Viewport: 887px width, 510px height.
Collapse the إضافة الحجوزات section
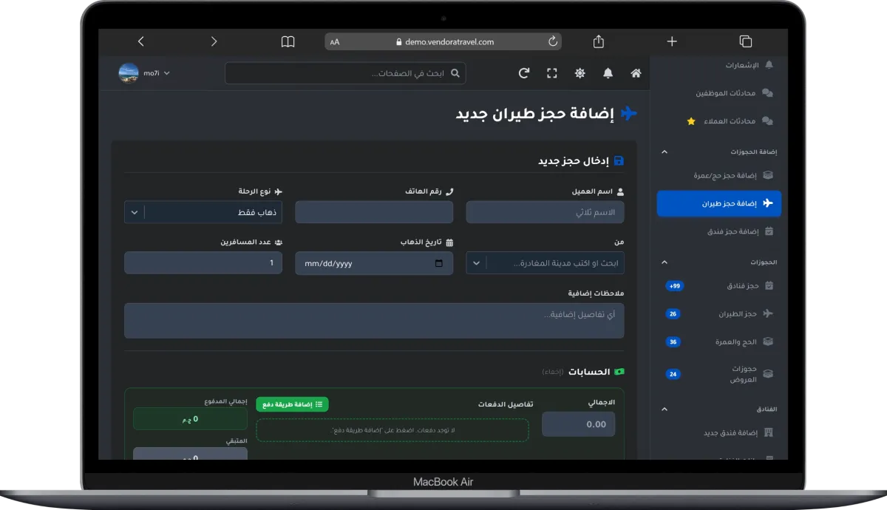click(x=664, y=152)
